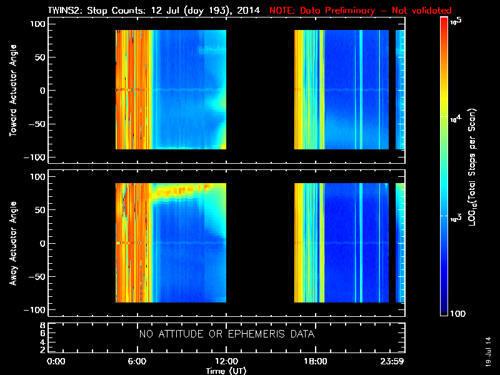Image resolution: width=500 pixels, height=375 pixels.
Task: Click the Away Actuator Angle axis label
Action: point(13,243)
